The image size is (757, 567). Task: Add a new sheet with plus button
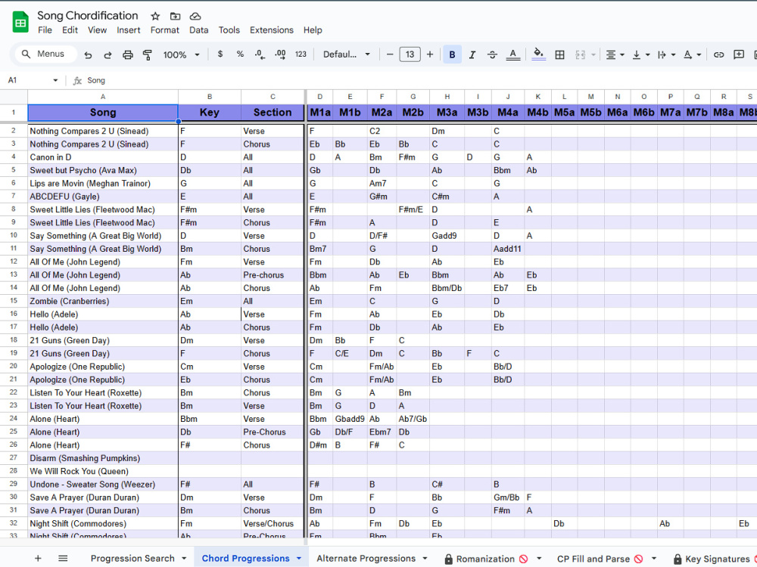(x=38, y=559)
